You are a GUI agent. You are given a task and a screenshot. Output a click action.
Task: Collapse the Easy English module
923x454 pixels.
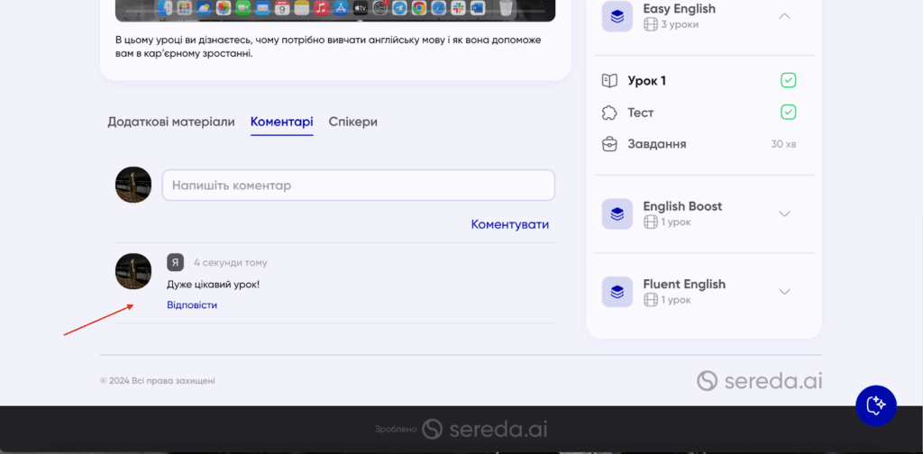pos(784,16)
